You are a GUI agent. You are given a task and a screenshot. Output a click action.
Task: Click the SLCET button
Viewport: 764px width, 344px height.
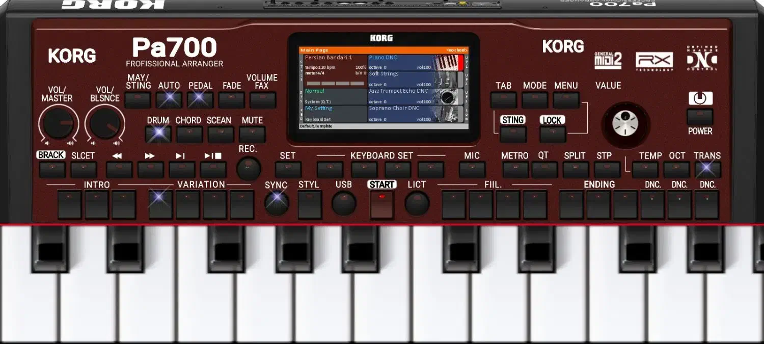pos(83,170)
